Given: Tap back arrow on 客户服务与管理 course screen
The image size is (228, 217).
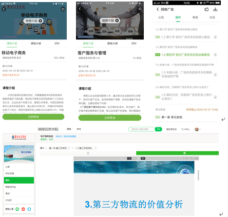Looking at the screenshot, I should point(80,9).
